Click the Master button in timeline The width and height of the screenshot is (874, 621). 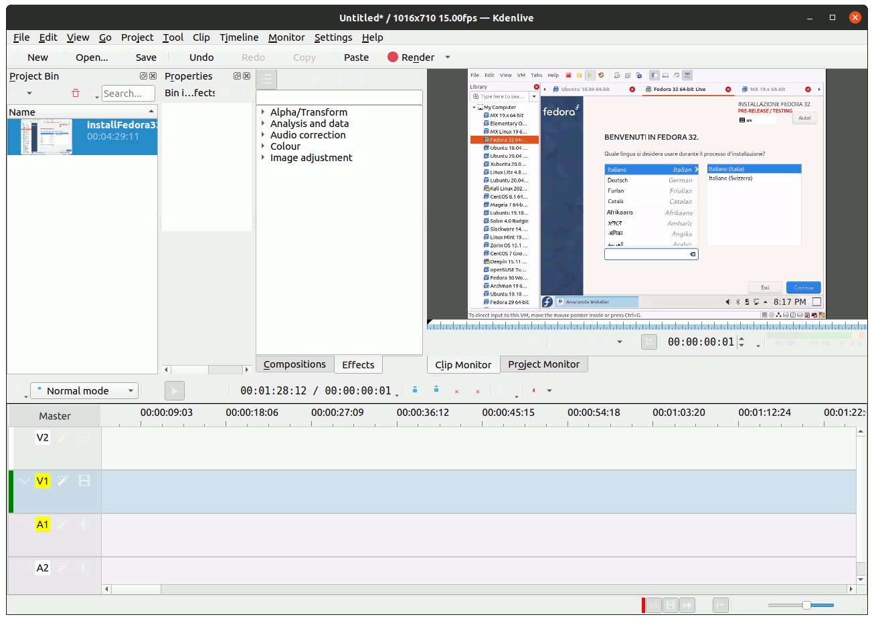click(x=55, y=416)
